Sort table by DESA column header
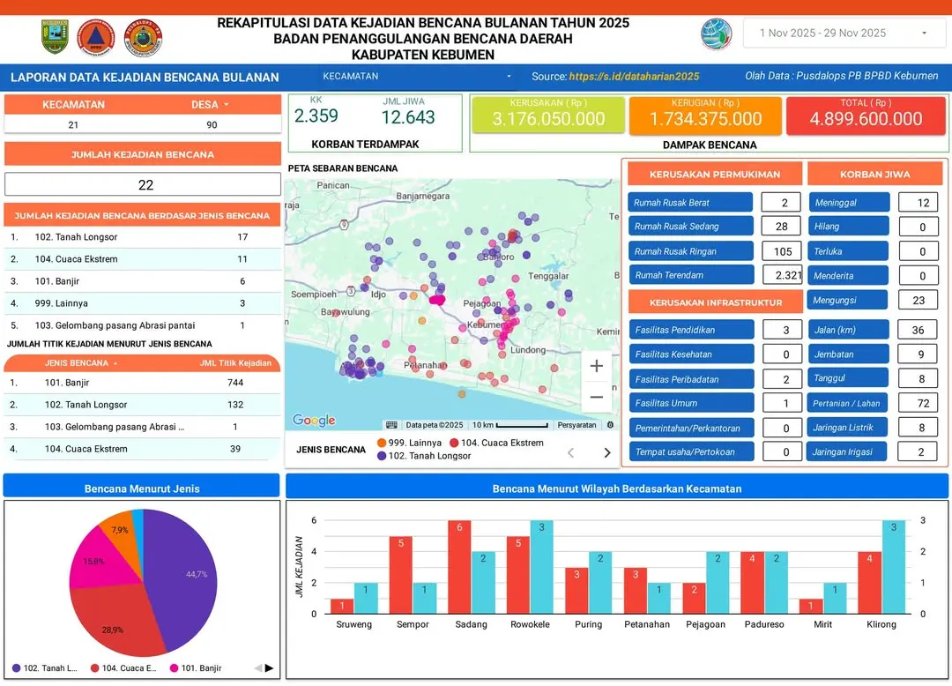Viewport: 952px width, 686px height. tap(209, 104)
